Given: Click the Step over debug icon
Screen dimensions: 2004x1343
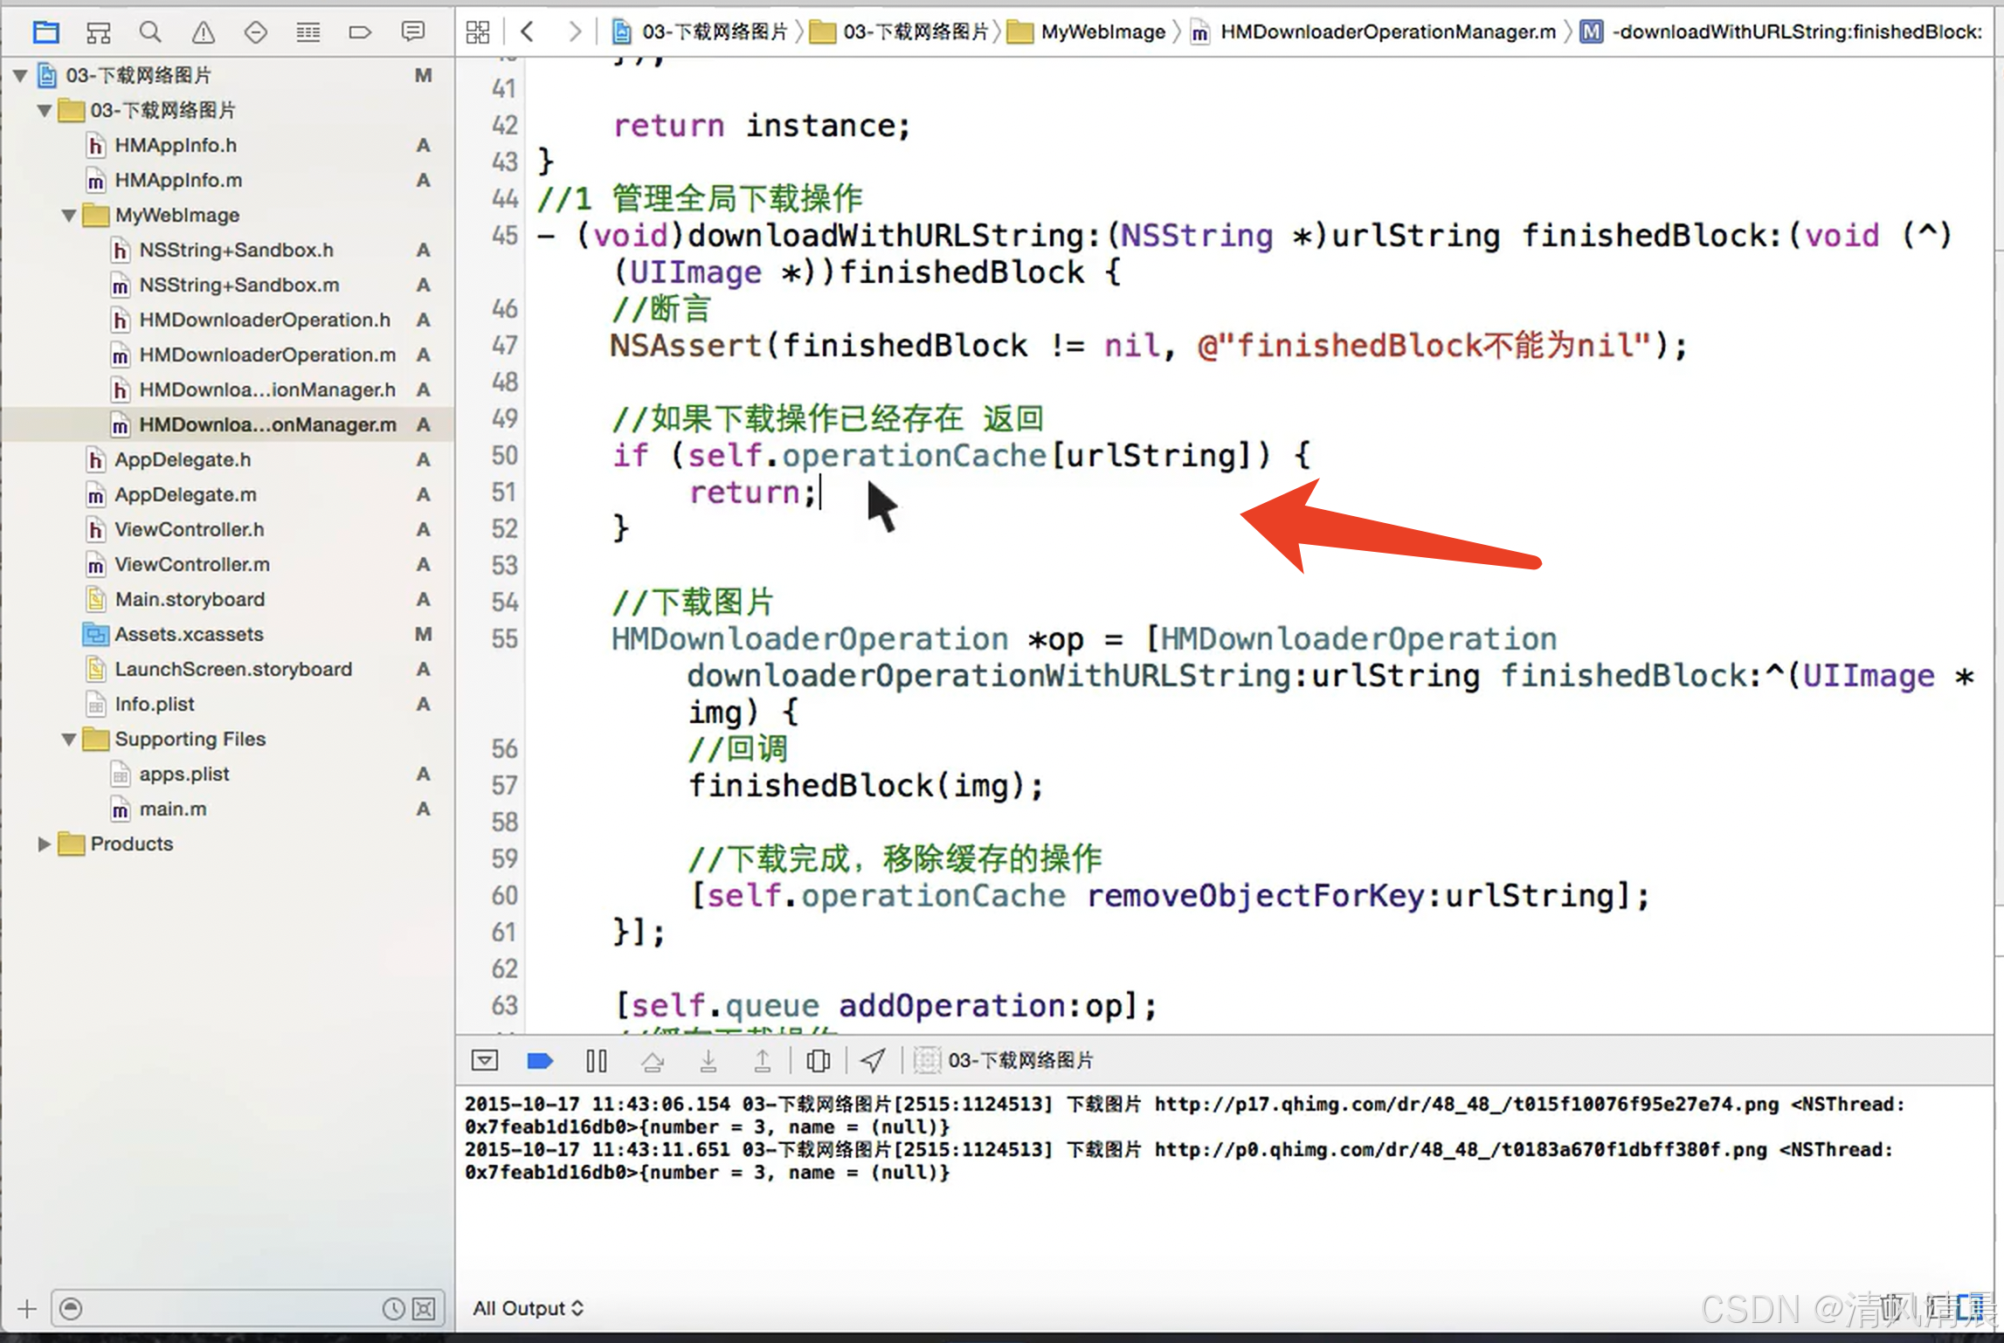Looking at the screenshot, I should click(x=653, y=1060).
